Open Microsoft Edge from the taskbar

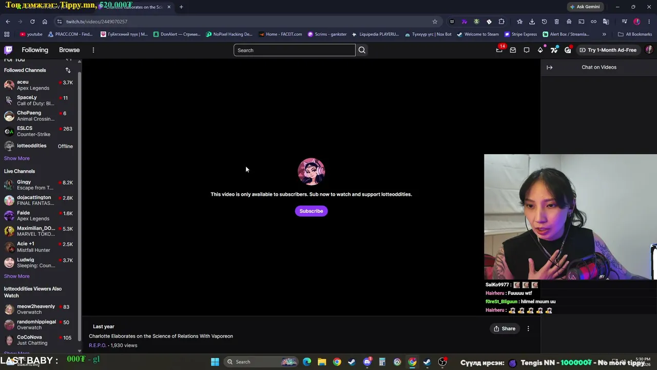coord(307,362)
